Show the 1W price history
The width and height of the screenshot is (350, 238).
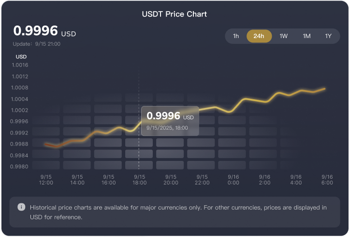click(284, 36)
